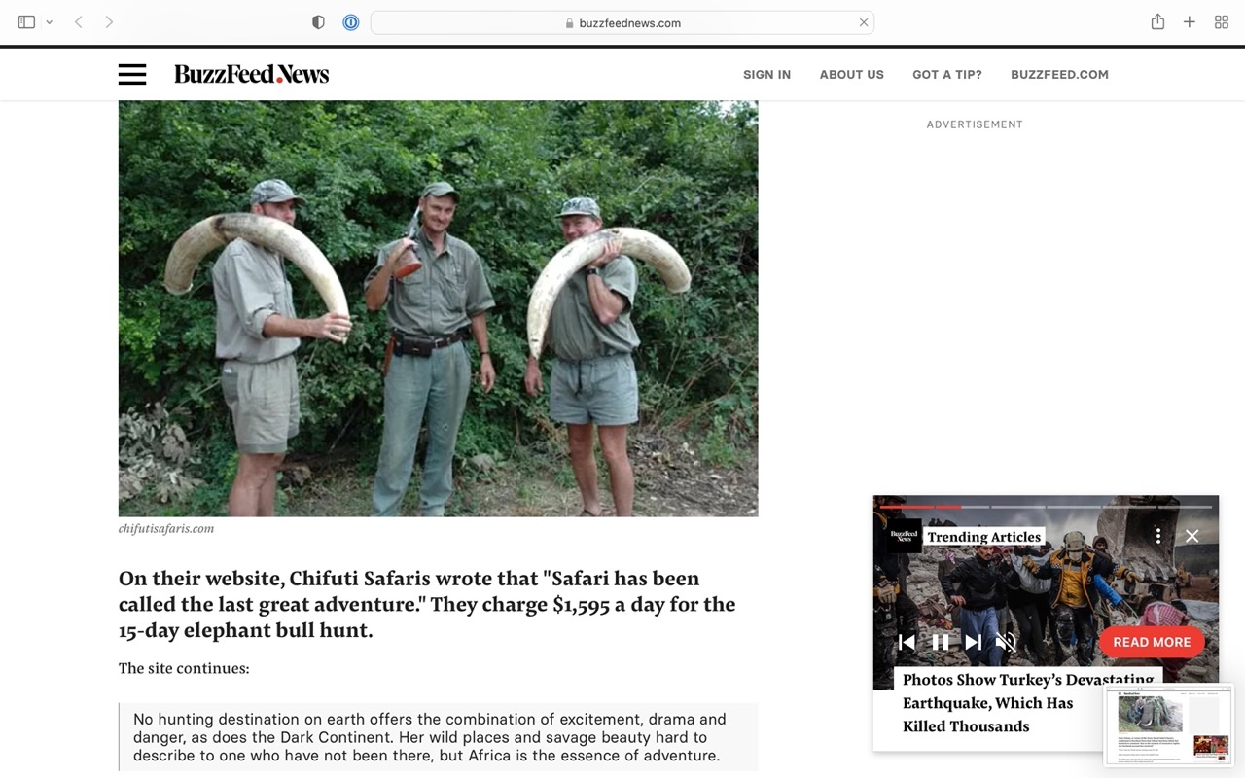Image resolution: width=1245 pixels, height=778 pixels.
Task: Open the 1Password extension icon
Action: 351,22
